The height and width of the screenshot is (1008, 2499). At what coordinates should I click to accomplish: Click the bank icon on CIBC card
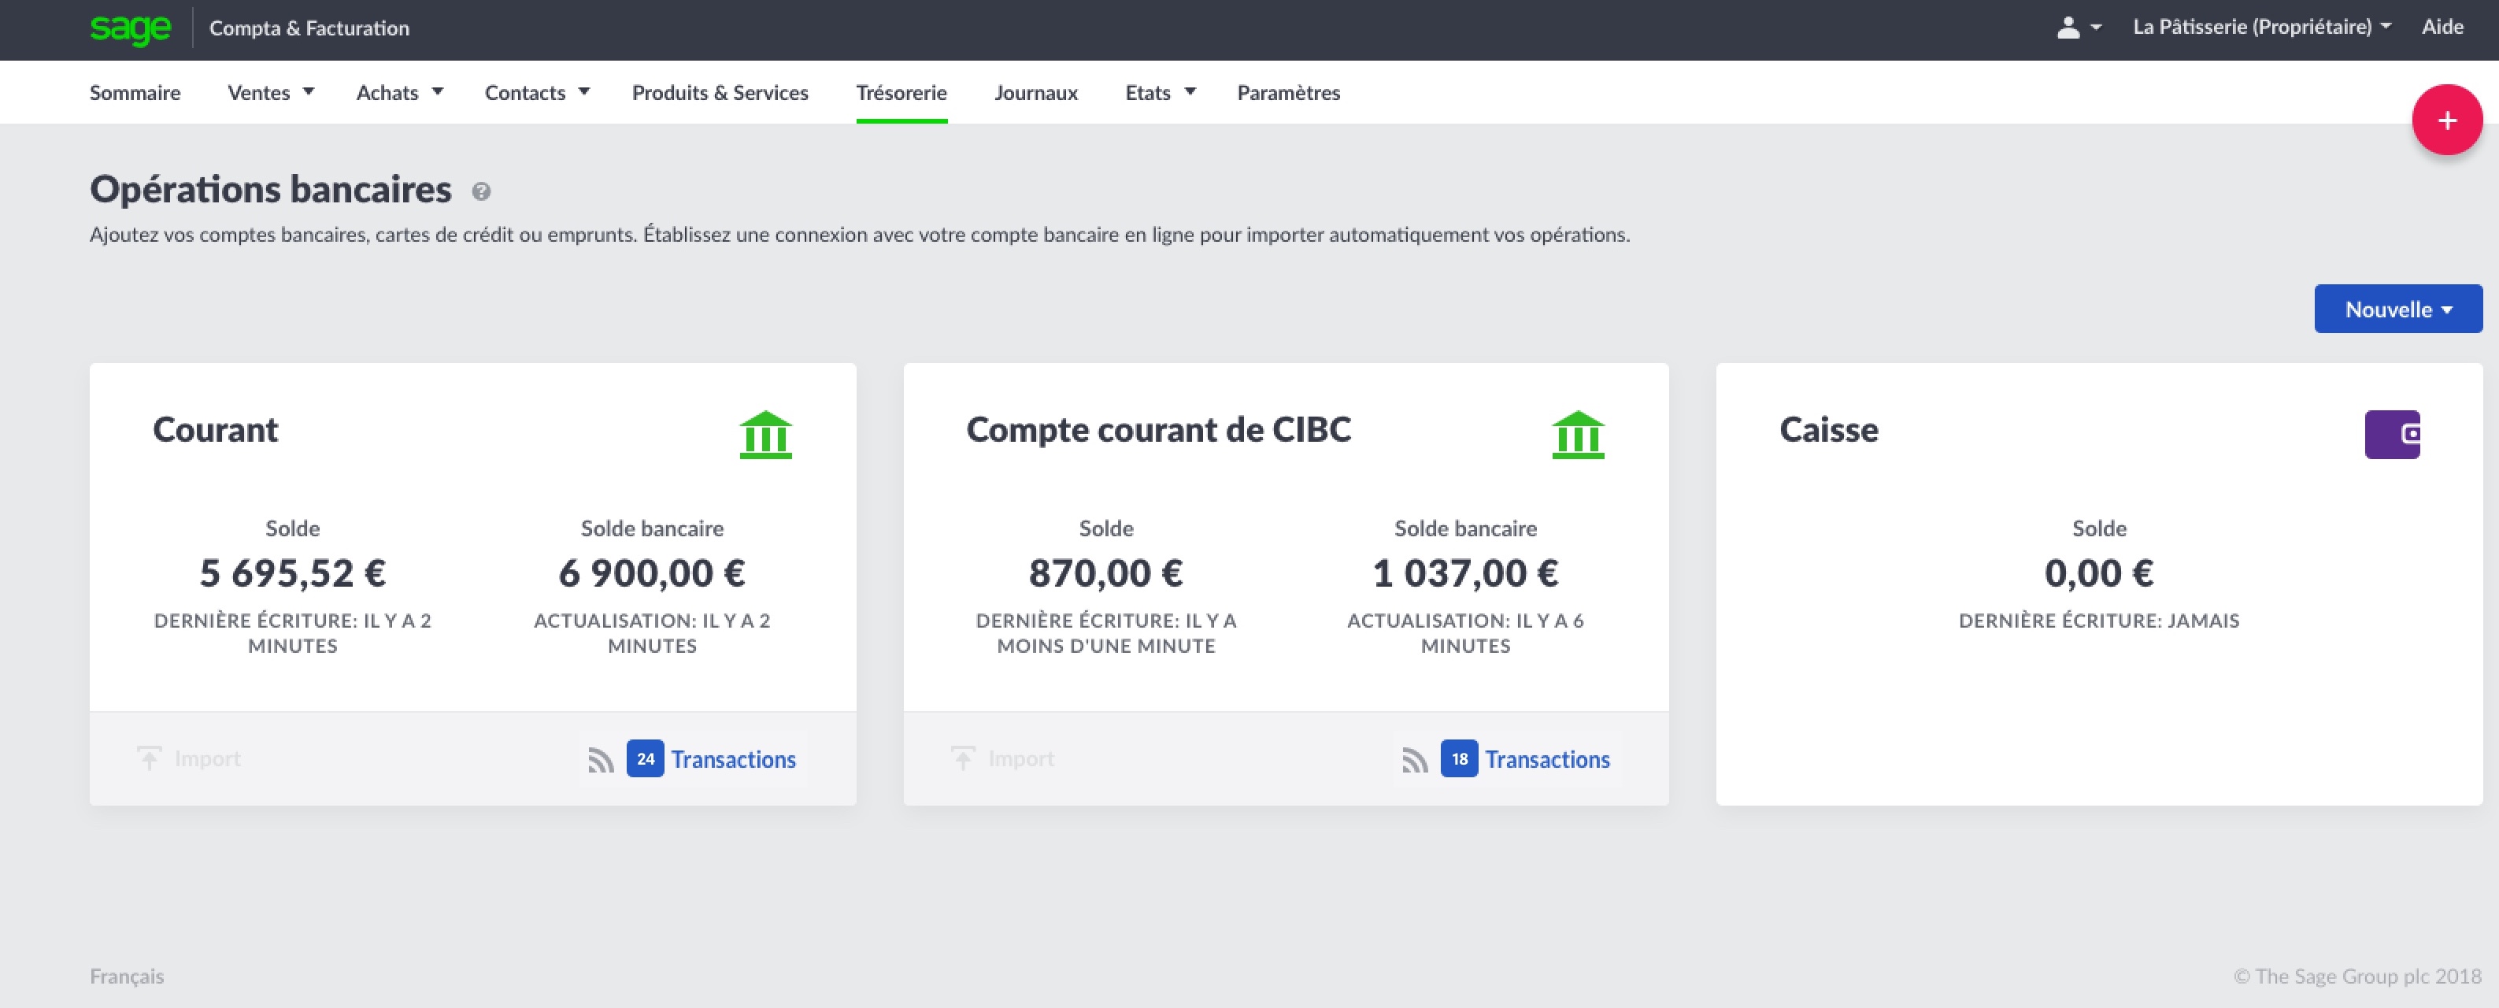(x=1577, y=434)
